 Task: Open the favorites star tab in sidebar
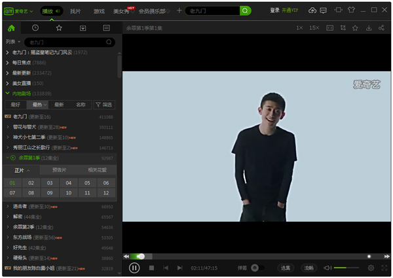(59, 27)
